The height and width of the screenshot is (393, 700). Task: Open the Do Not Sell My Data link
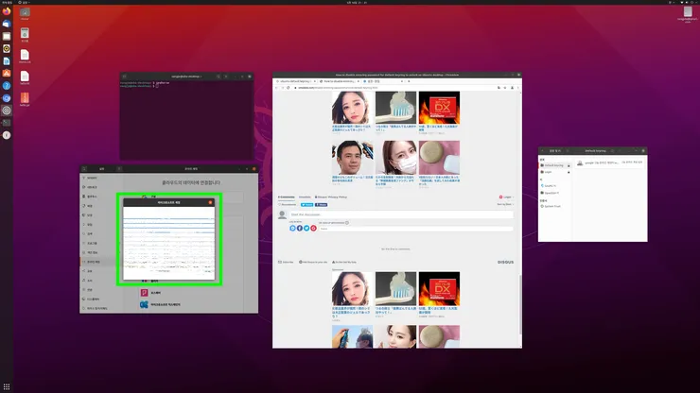click(344, 262)
